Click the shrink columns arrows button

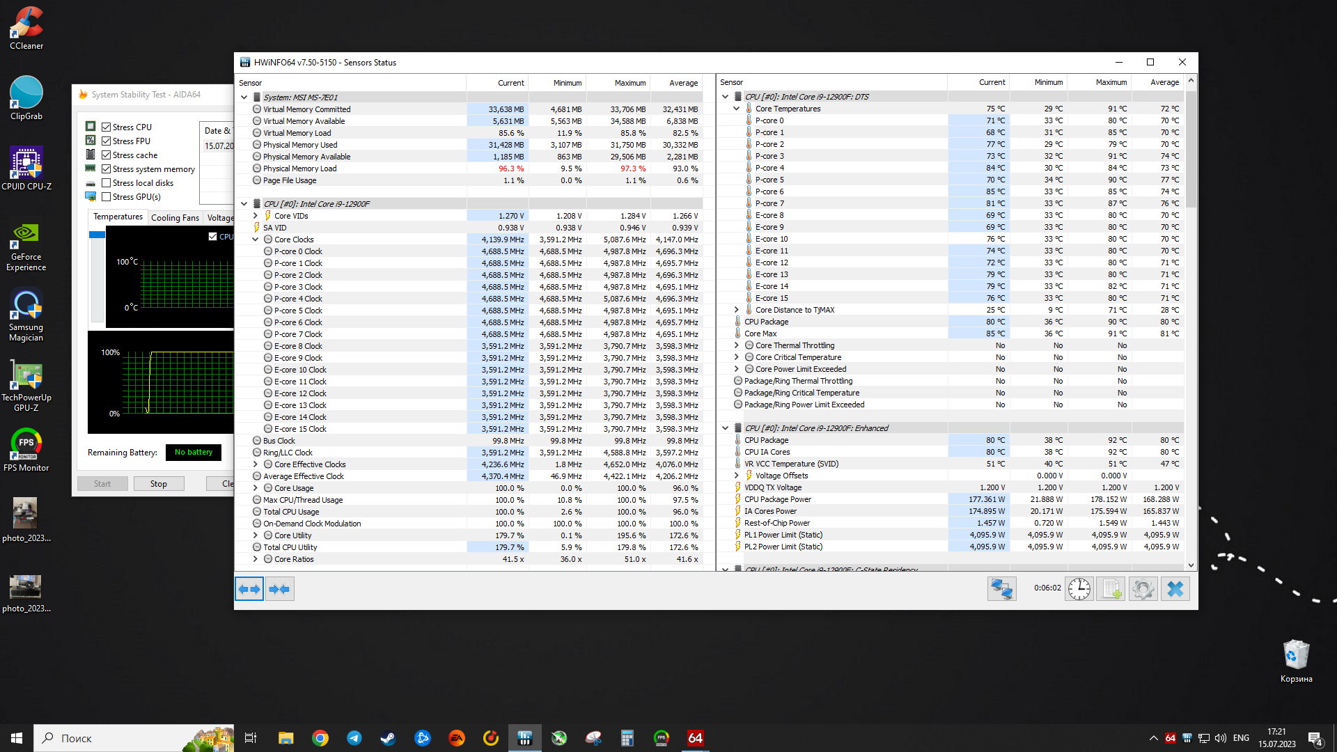point(280,589)
